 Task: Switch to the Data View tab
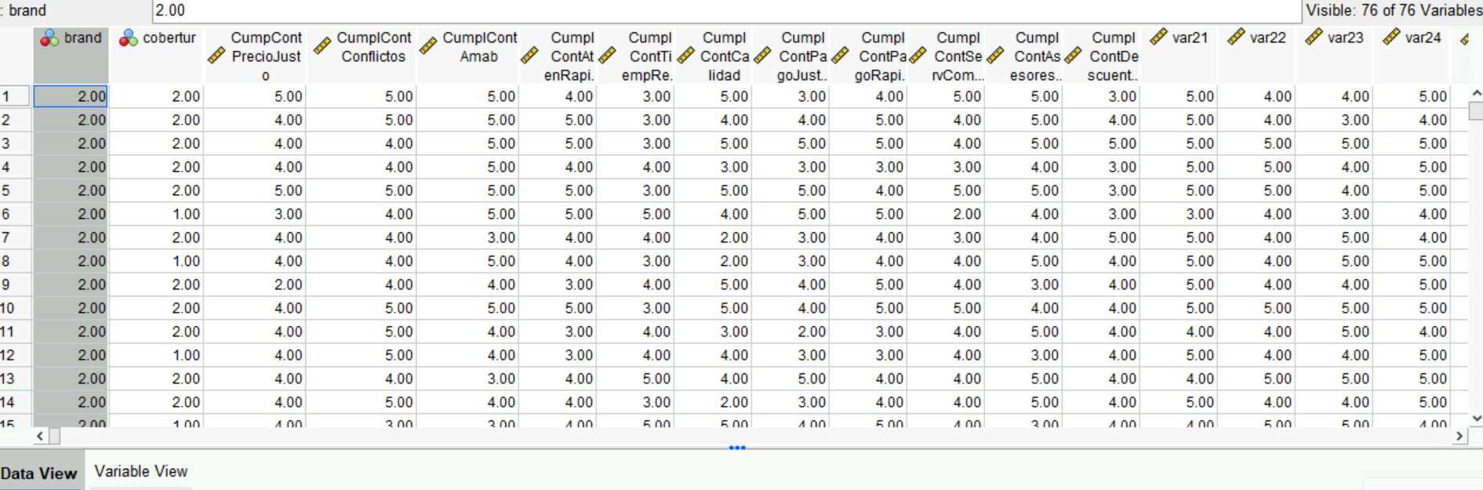(40, 473)
